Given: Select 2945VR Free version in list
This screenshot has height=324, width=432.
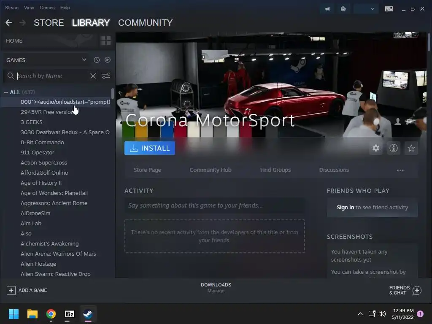Looking at the screenshot, I should point(47,112).
